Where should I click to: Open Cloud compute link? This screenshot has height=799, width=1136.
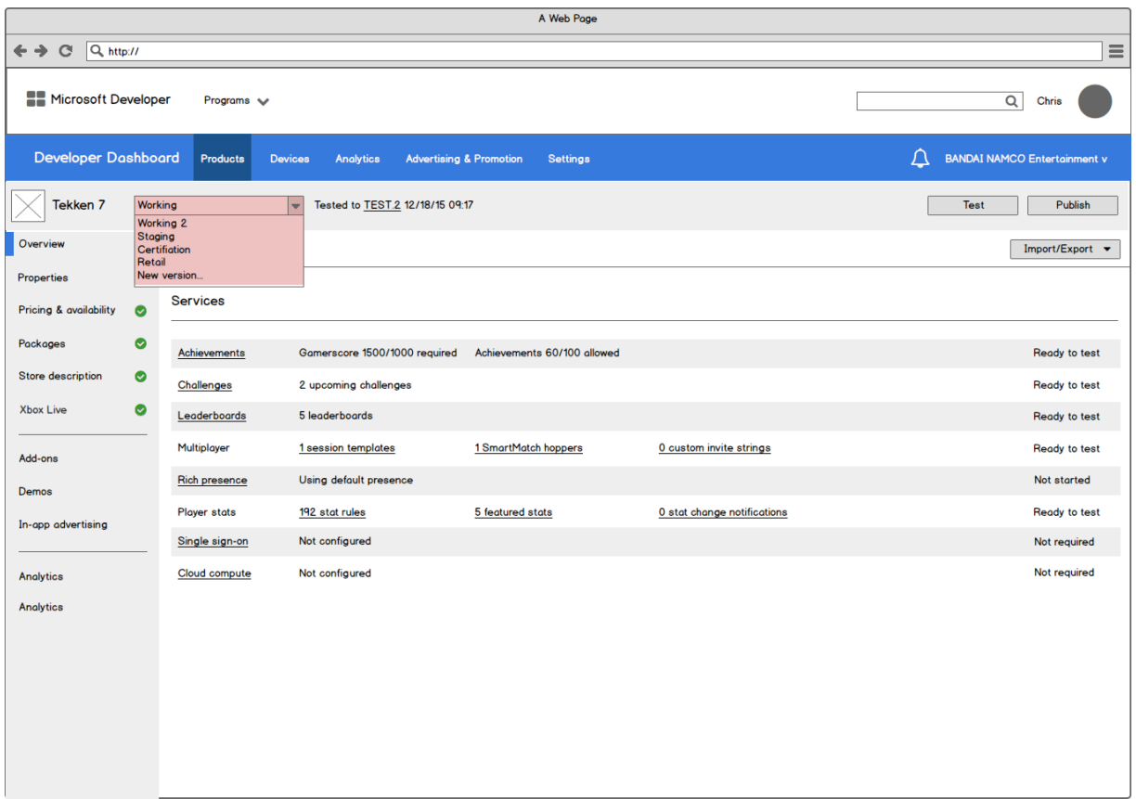[214, 573]
